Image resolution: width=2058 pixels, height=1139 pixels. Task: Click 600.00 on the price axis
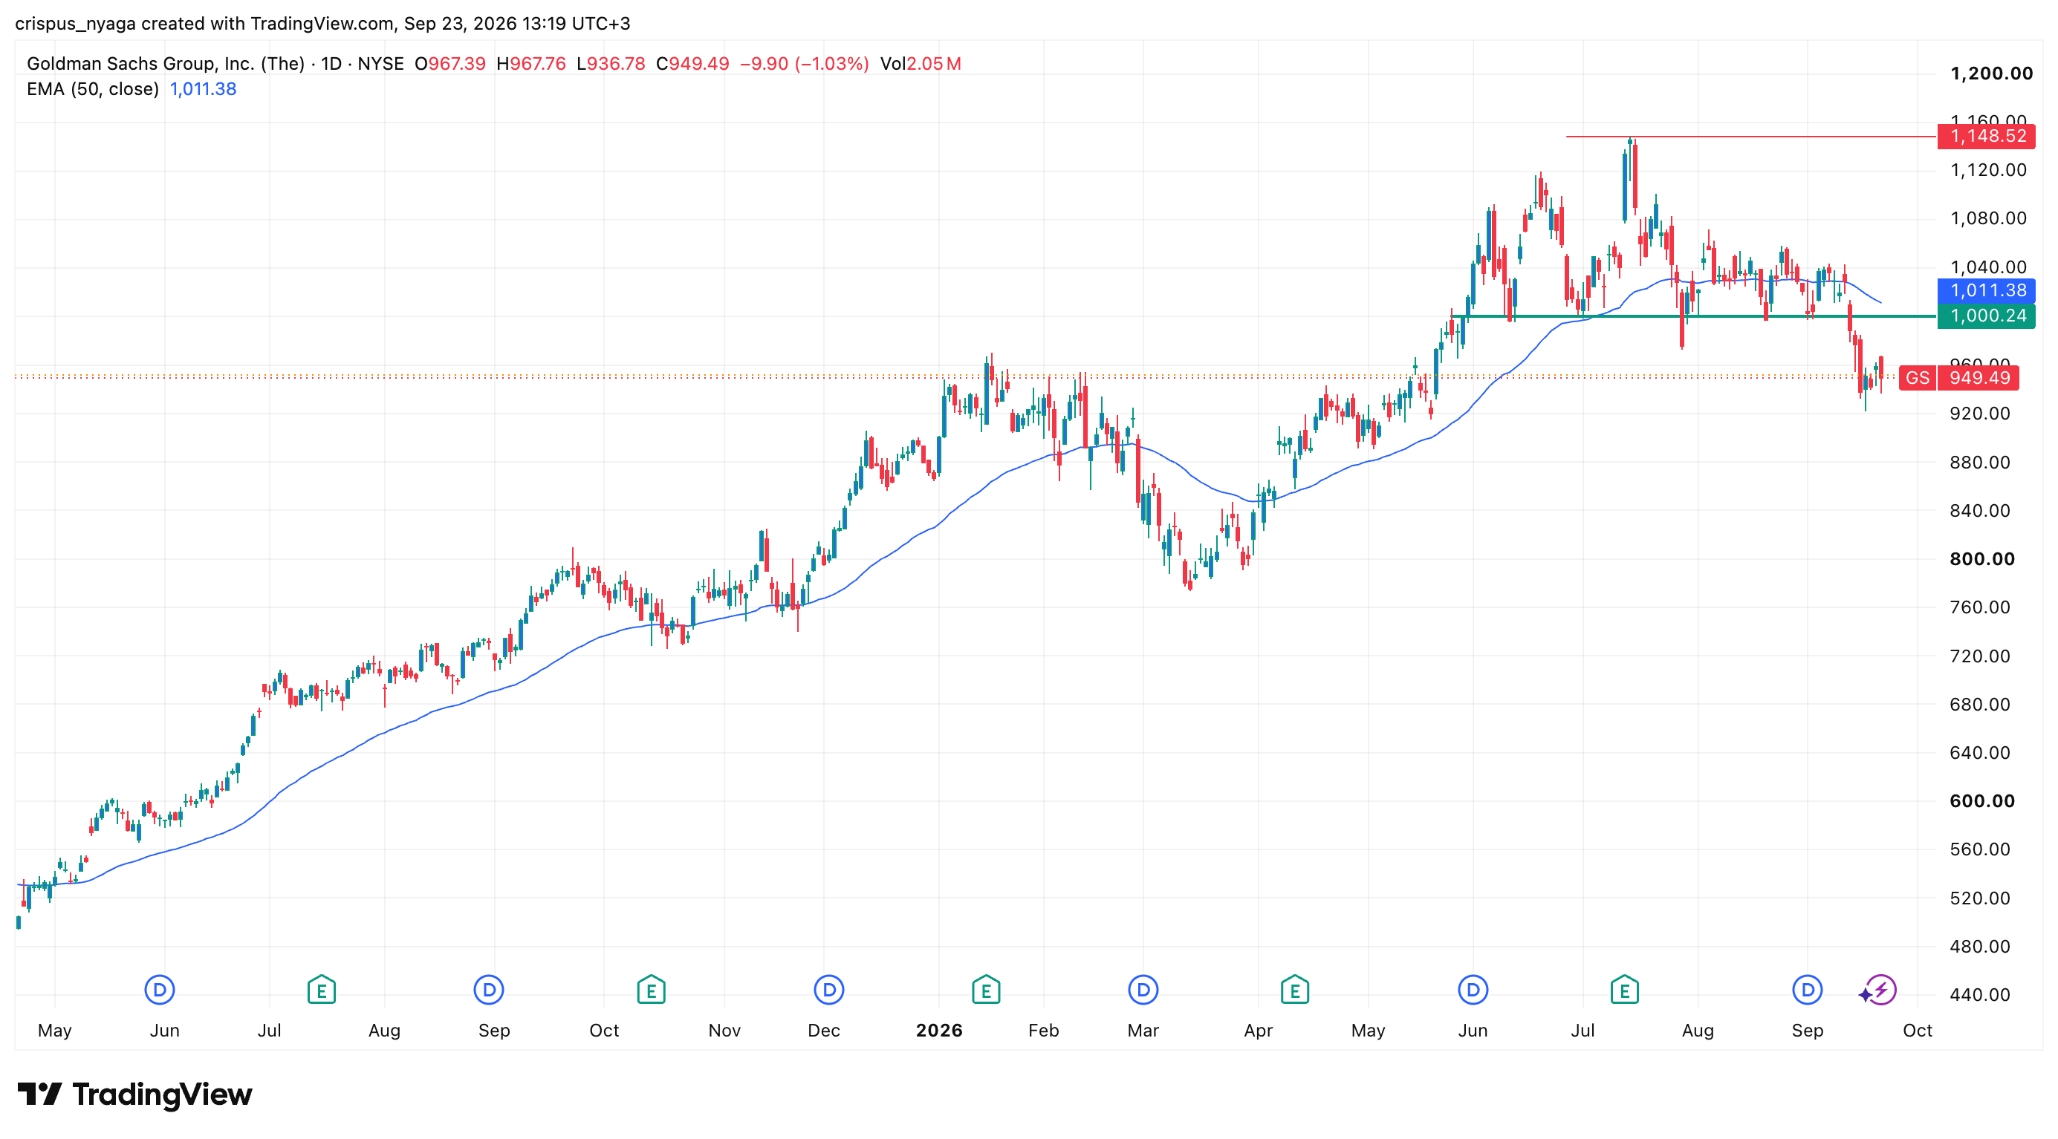[x=1981, y=801]
